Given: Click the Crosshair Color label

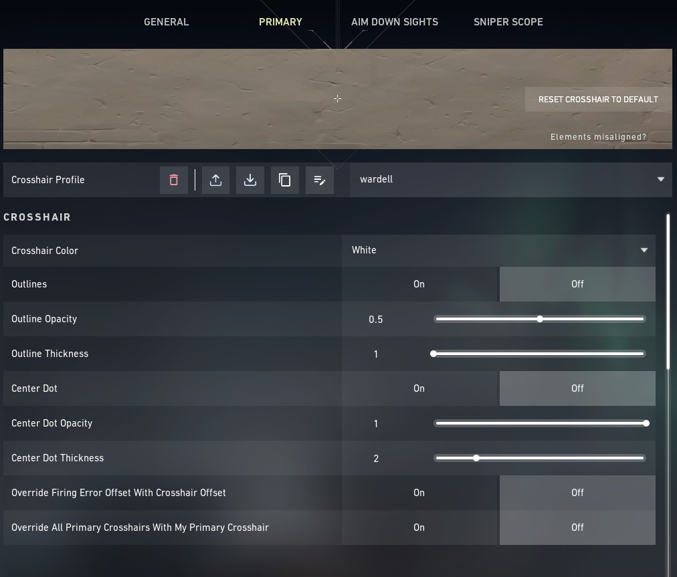Looking at the screenshot, I should 45,251.
